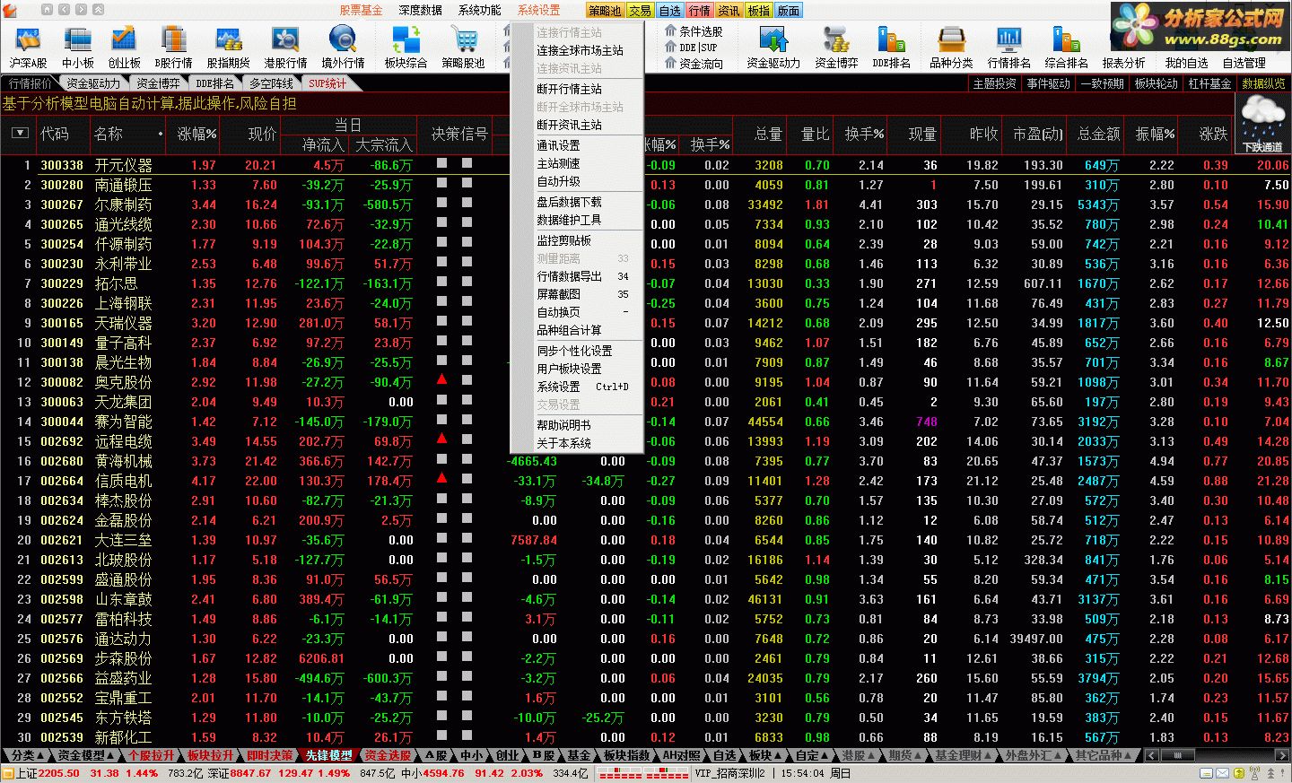
Task: Click the red triangle signal for 奥克股份
Action: (441, 380)
